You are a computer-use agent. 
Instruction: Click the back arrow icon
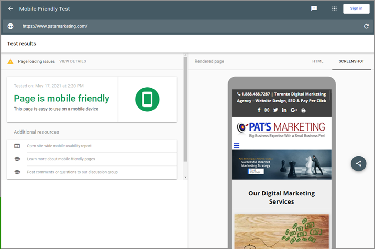coord(10,9)
